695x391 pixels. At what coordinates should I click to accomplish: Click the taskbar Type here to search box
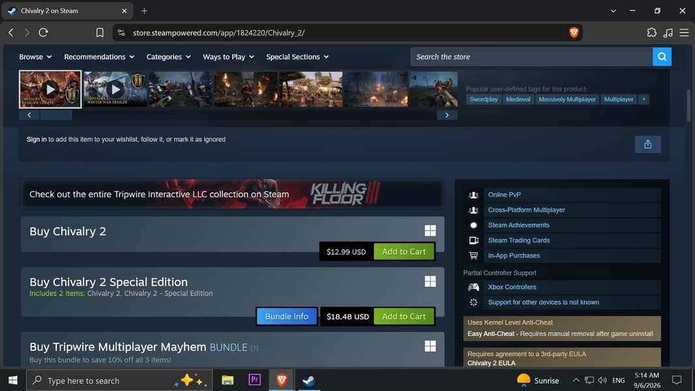(119, 381)
